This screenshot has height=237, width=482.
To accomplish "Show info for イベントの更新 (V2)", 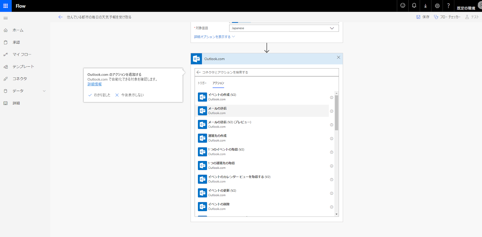I will pyautogui.click(x=332, y=193).
